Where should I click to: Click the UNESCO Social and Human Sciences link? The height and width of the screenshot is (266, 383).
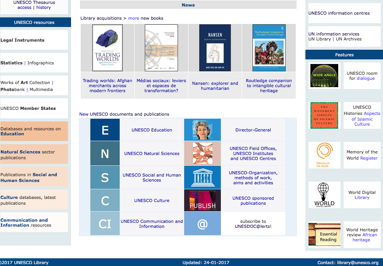[152, 177]
